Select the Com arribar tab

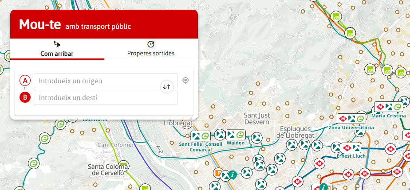point(57,49)
